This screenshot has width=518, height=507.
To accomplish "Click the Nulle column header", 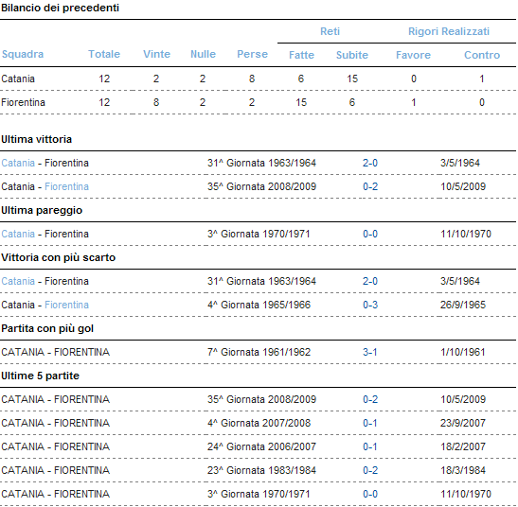I will point(203,54).
